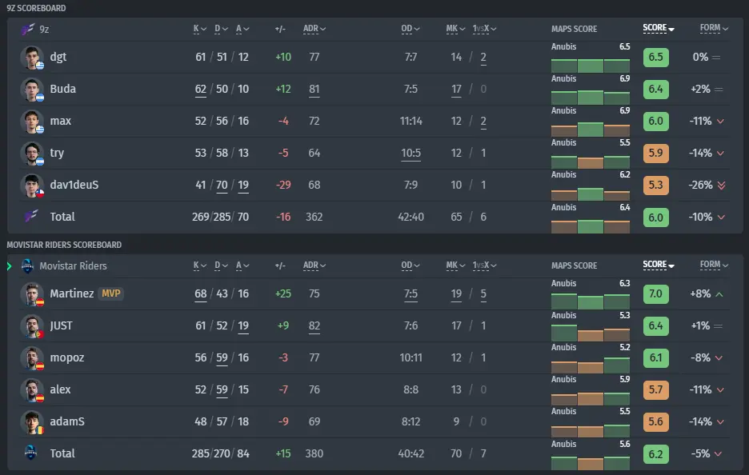Image resolution: width=749 pixels, height=475 pixels.
Task: Sort 9z scoreboard by D column
Action: [x=221, y=29]
